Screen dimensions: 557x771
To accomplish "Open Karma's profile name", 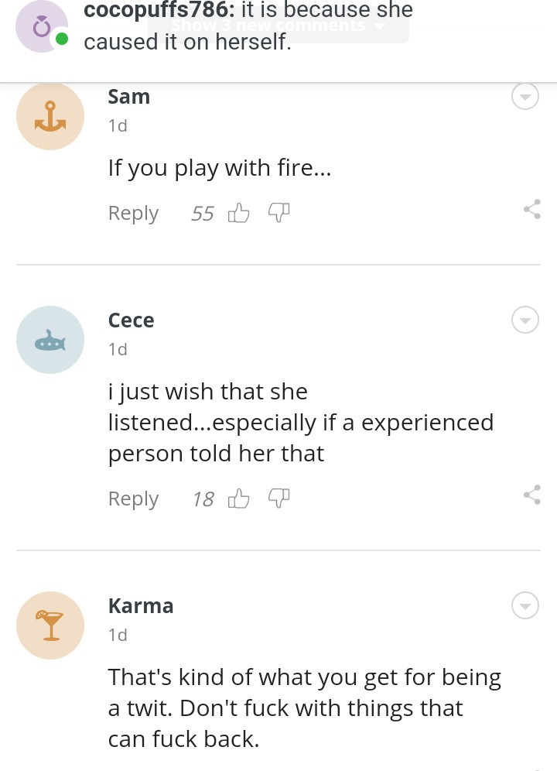I will click(x=141, y=606).
